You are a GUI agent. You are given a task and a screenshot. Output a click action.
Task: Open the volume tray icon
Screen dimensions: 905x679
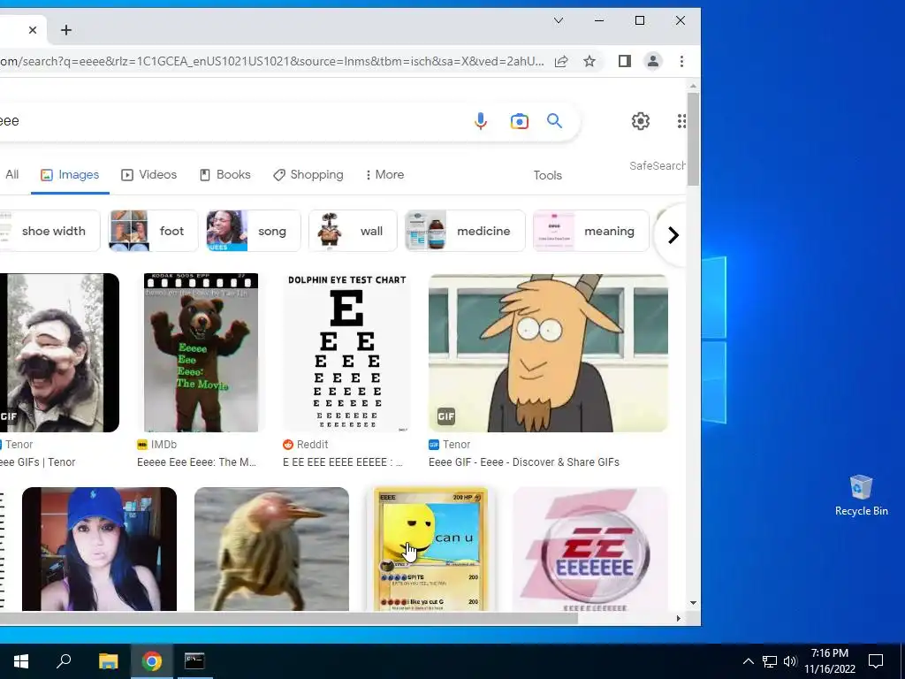point(789,661)
